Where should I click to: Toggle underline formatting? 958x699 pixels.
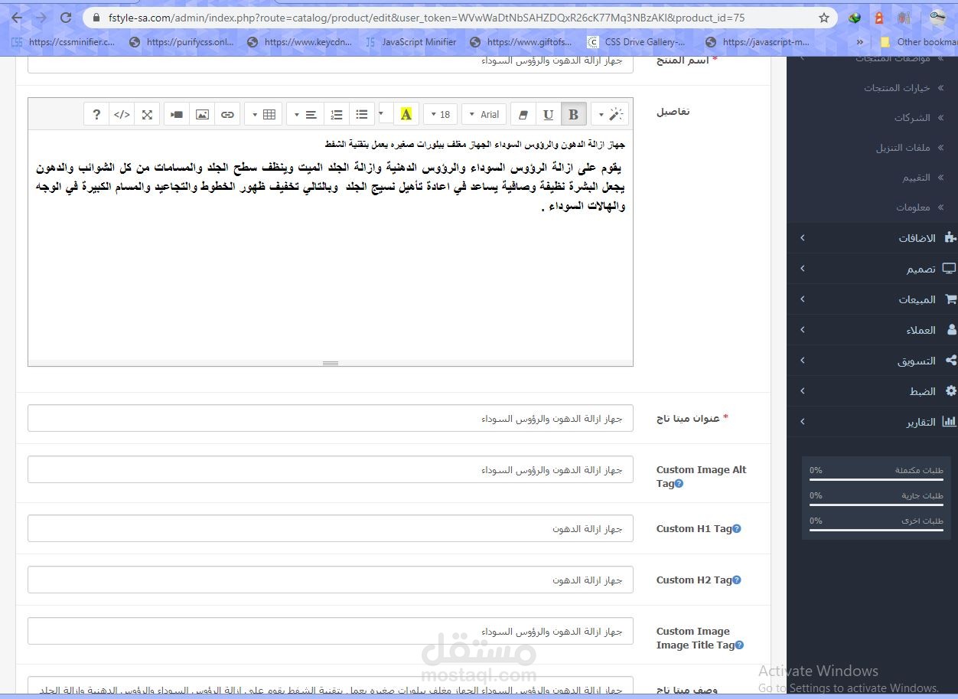(x=548, y=114)
